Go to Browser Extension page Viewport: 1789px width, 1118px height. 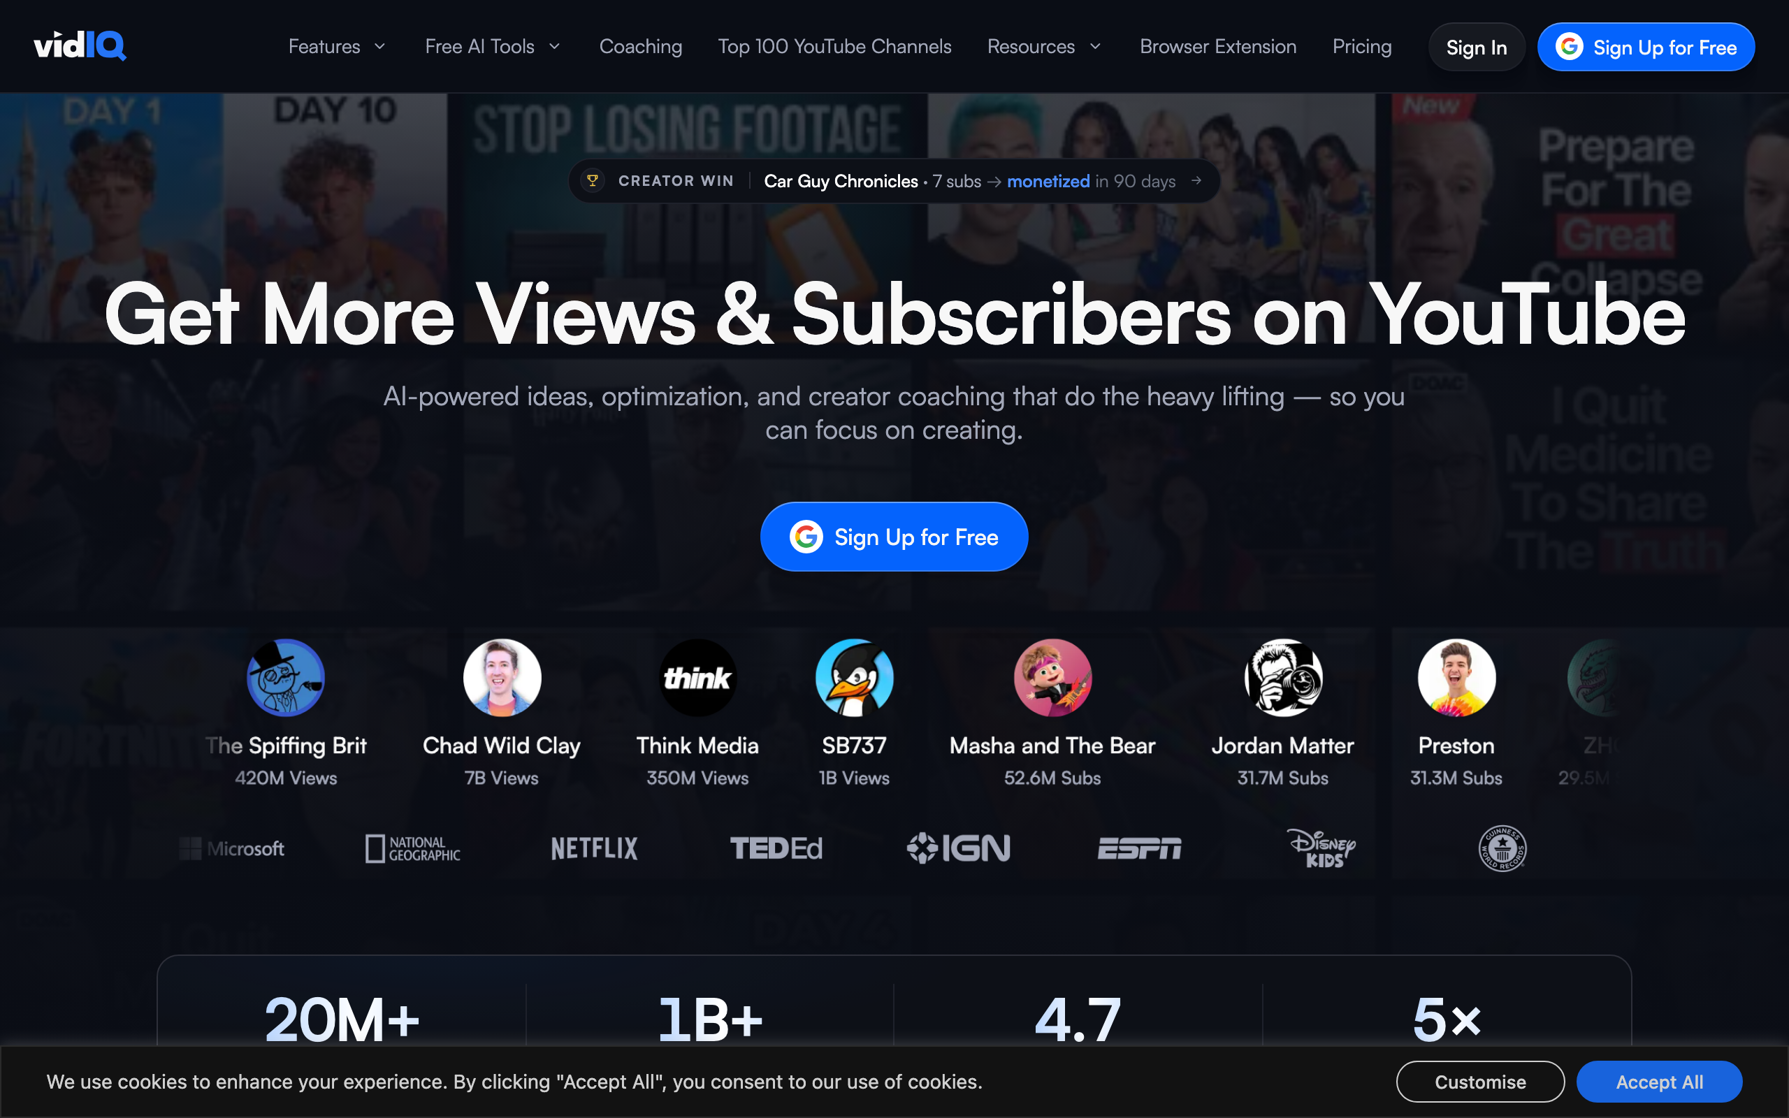click(1218, 47)
